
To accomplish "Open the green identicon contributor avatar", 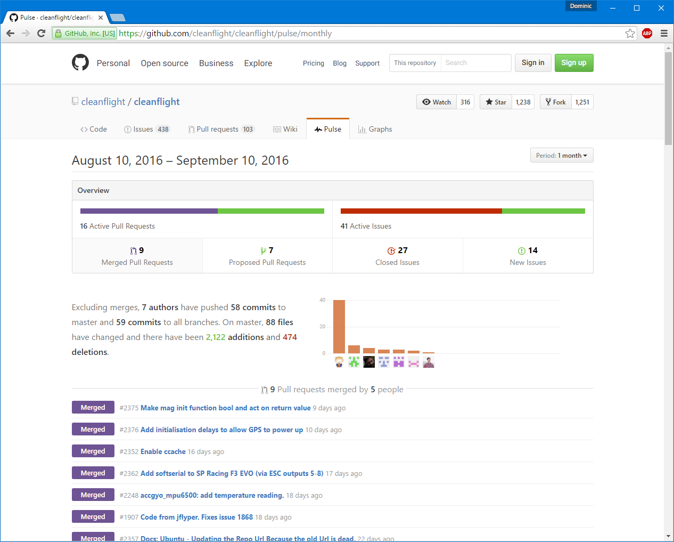I will [x=354, y=362].
